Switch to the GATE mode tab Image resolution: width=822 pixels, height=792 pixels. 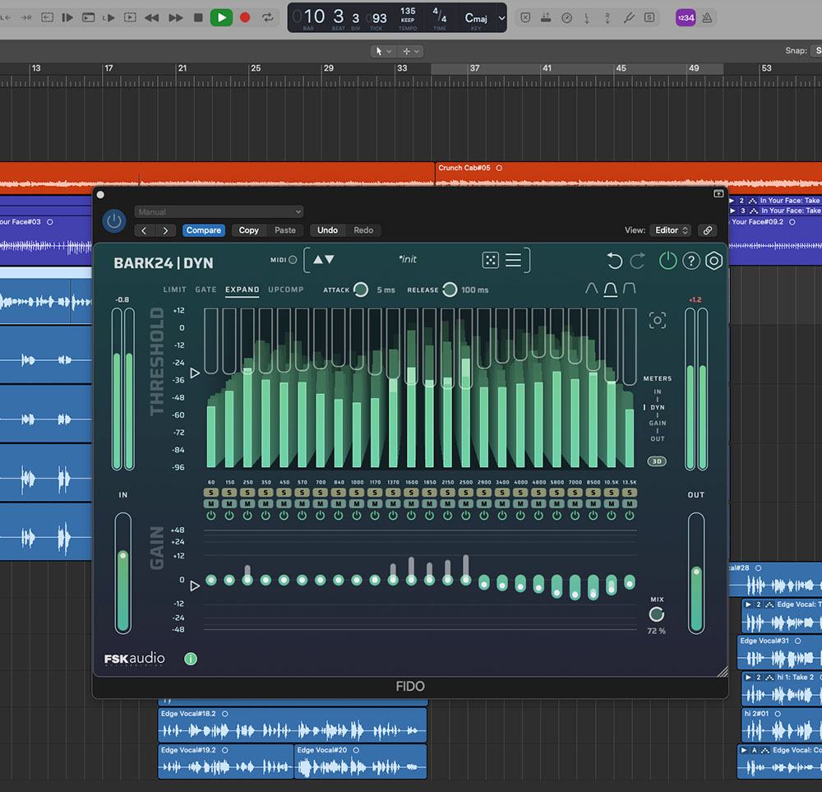click(x=205, y=289)
